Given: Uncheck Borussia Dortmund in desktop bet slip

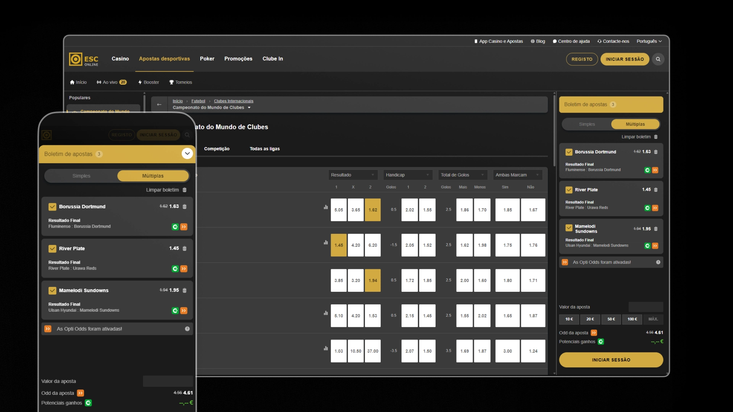Looking at the screenshot, I should pos(569,152).
